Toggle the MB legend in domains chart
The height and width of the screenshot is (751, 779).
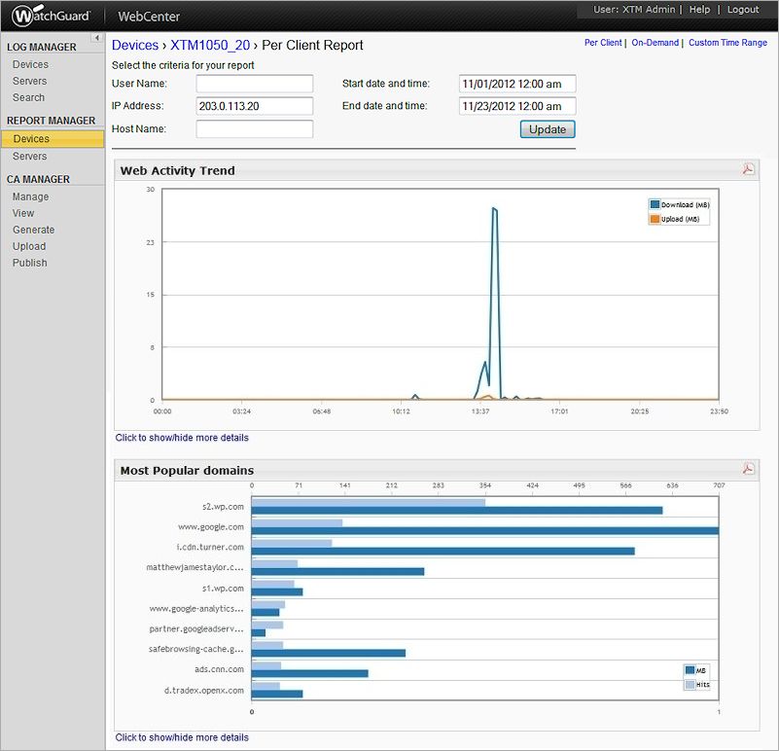coord(698,671)
